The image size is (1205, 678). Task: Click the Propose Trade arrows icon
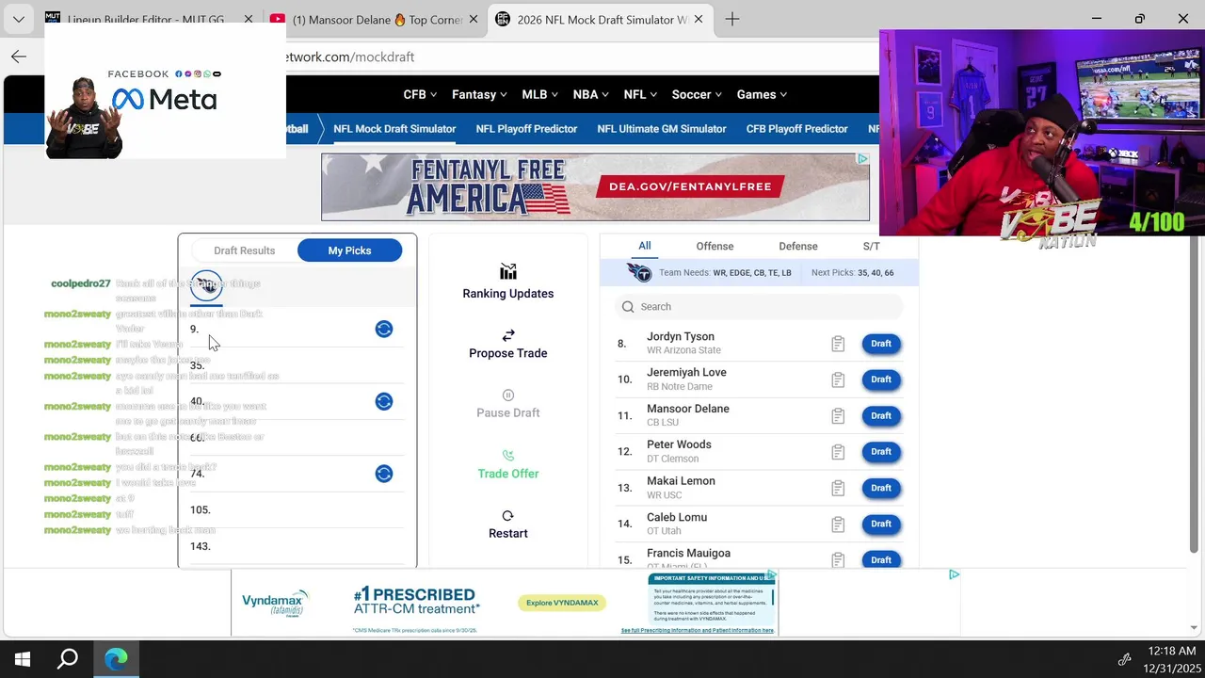tap(508, 335)
